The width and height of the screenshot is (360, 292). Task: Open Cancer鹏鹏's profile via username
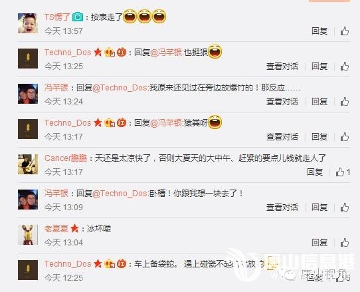(66, 158)
